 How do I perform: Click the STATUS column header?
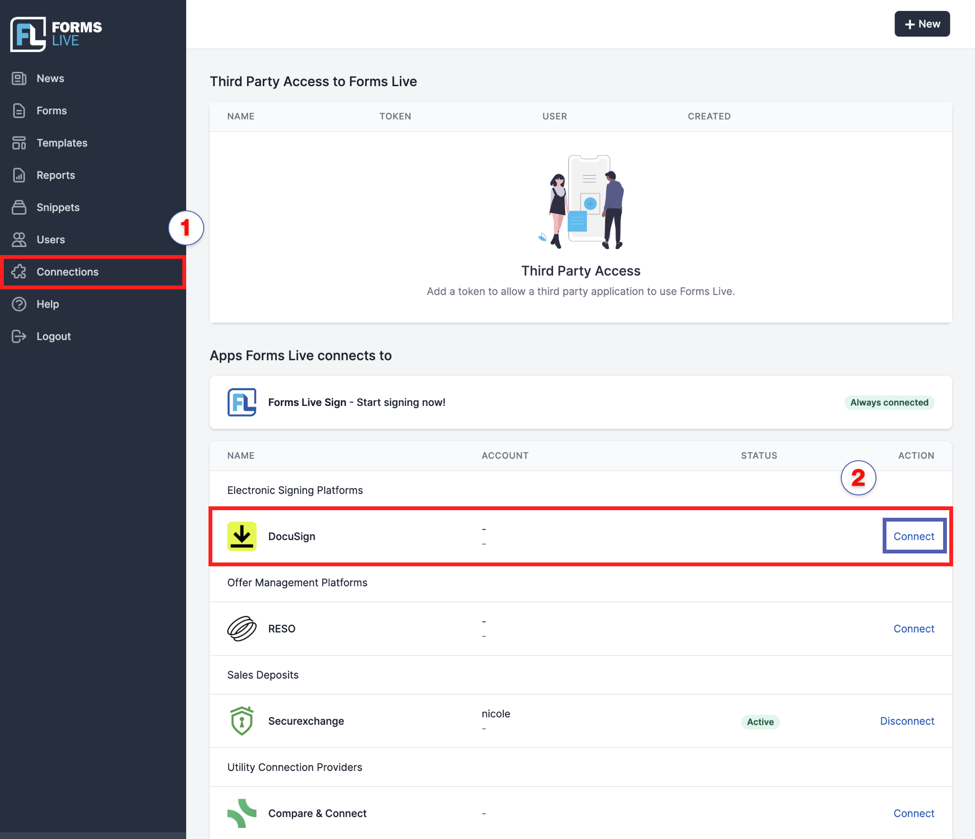759,455
